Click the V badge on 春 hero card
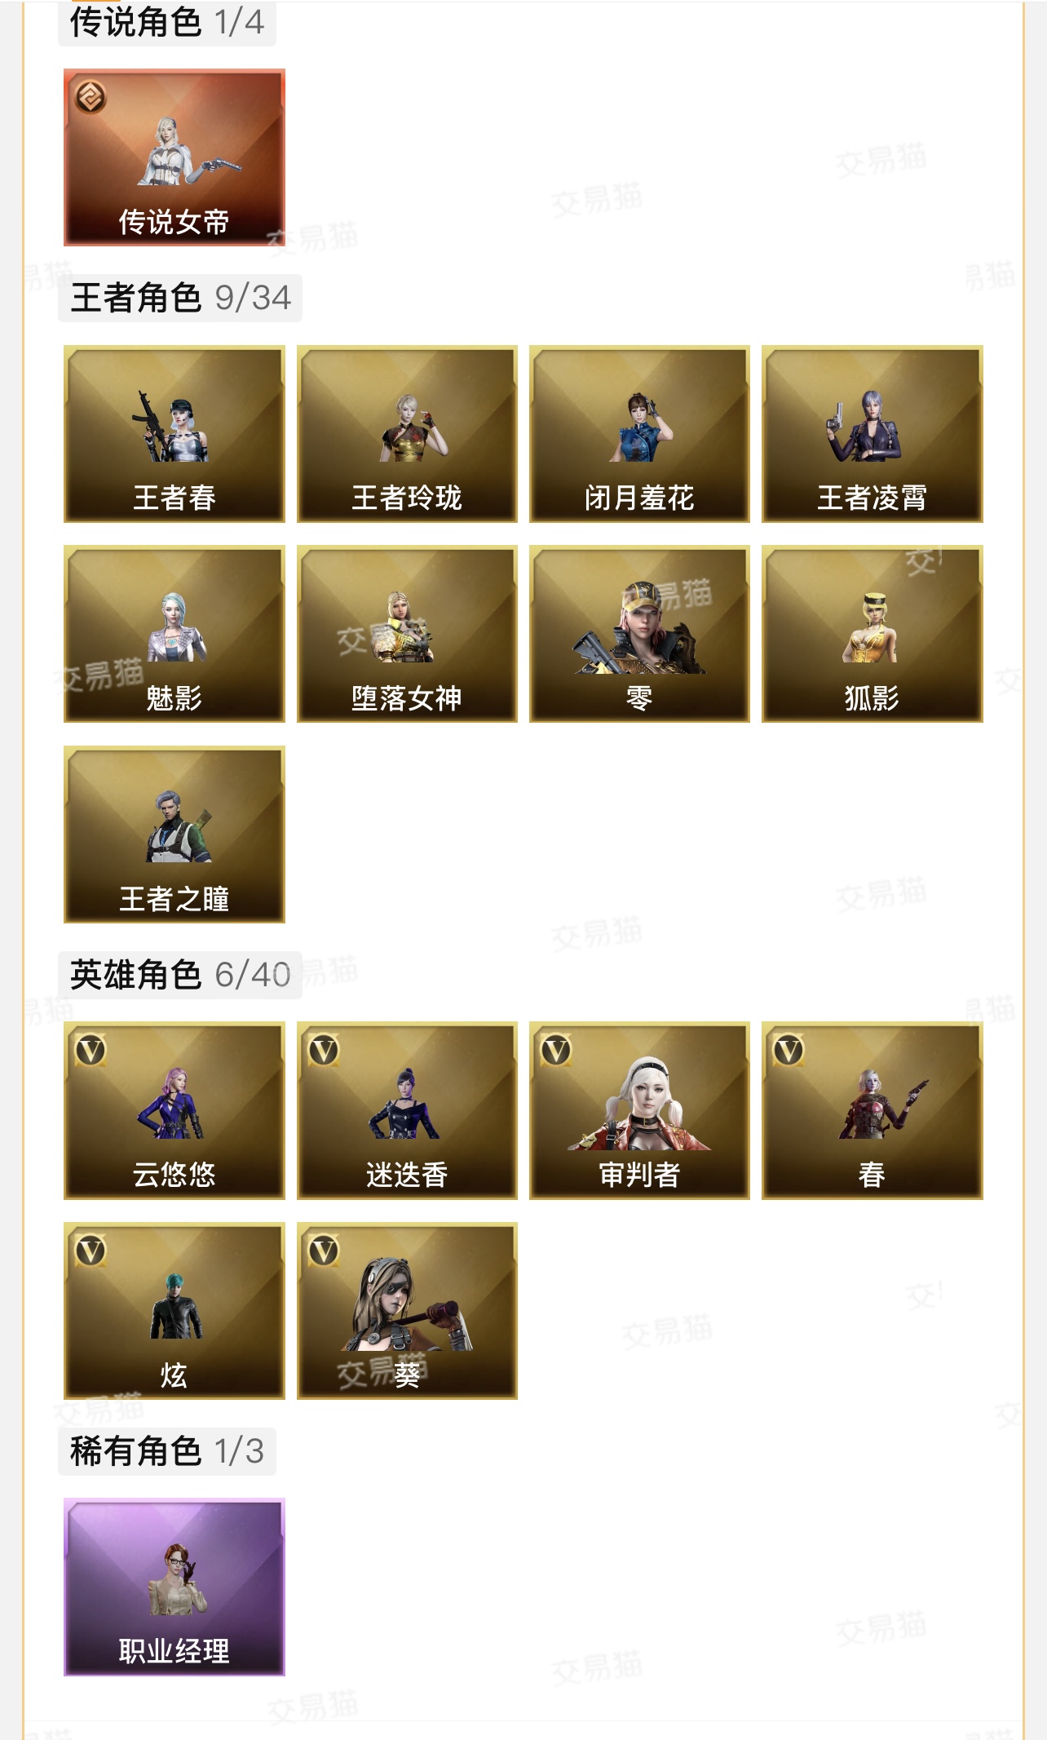Viewport: 1047px width, 1740px height. (x=789, y=1050)
